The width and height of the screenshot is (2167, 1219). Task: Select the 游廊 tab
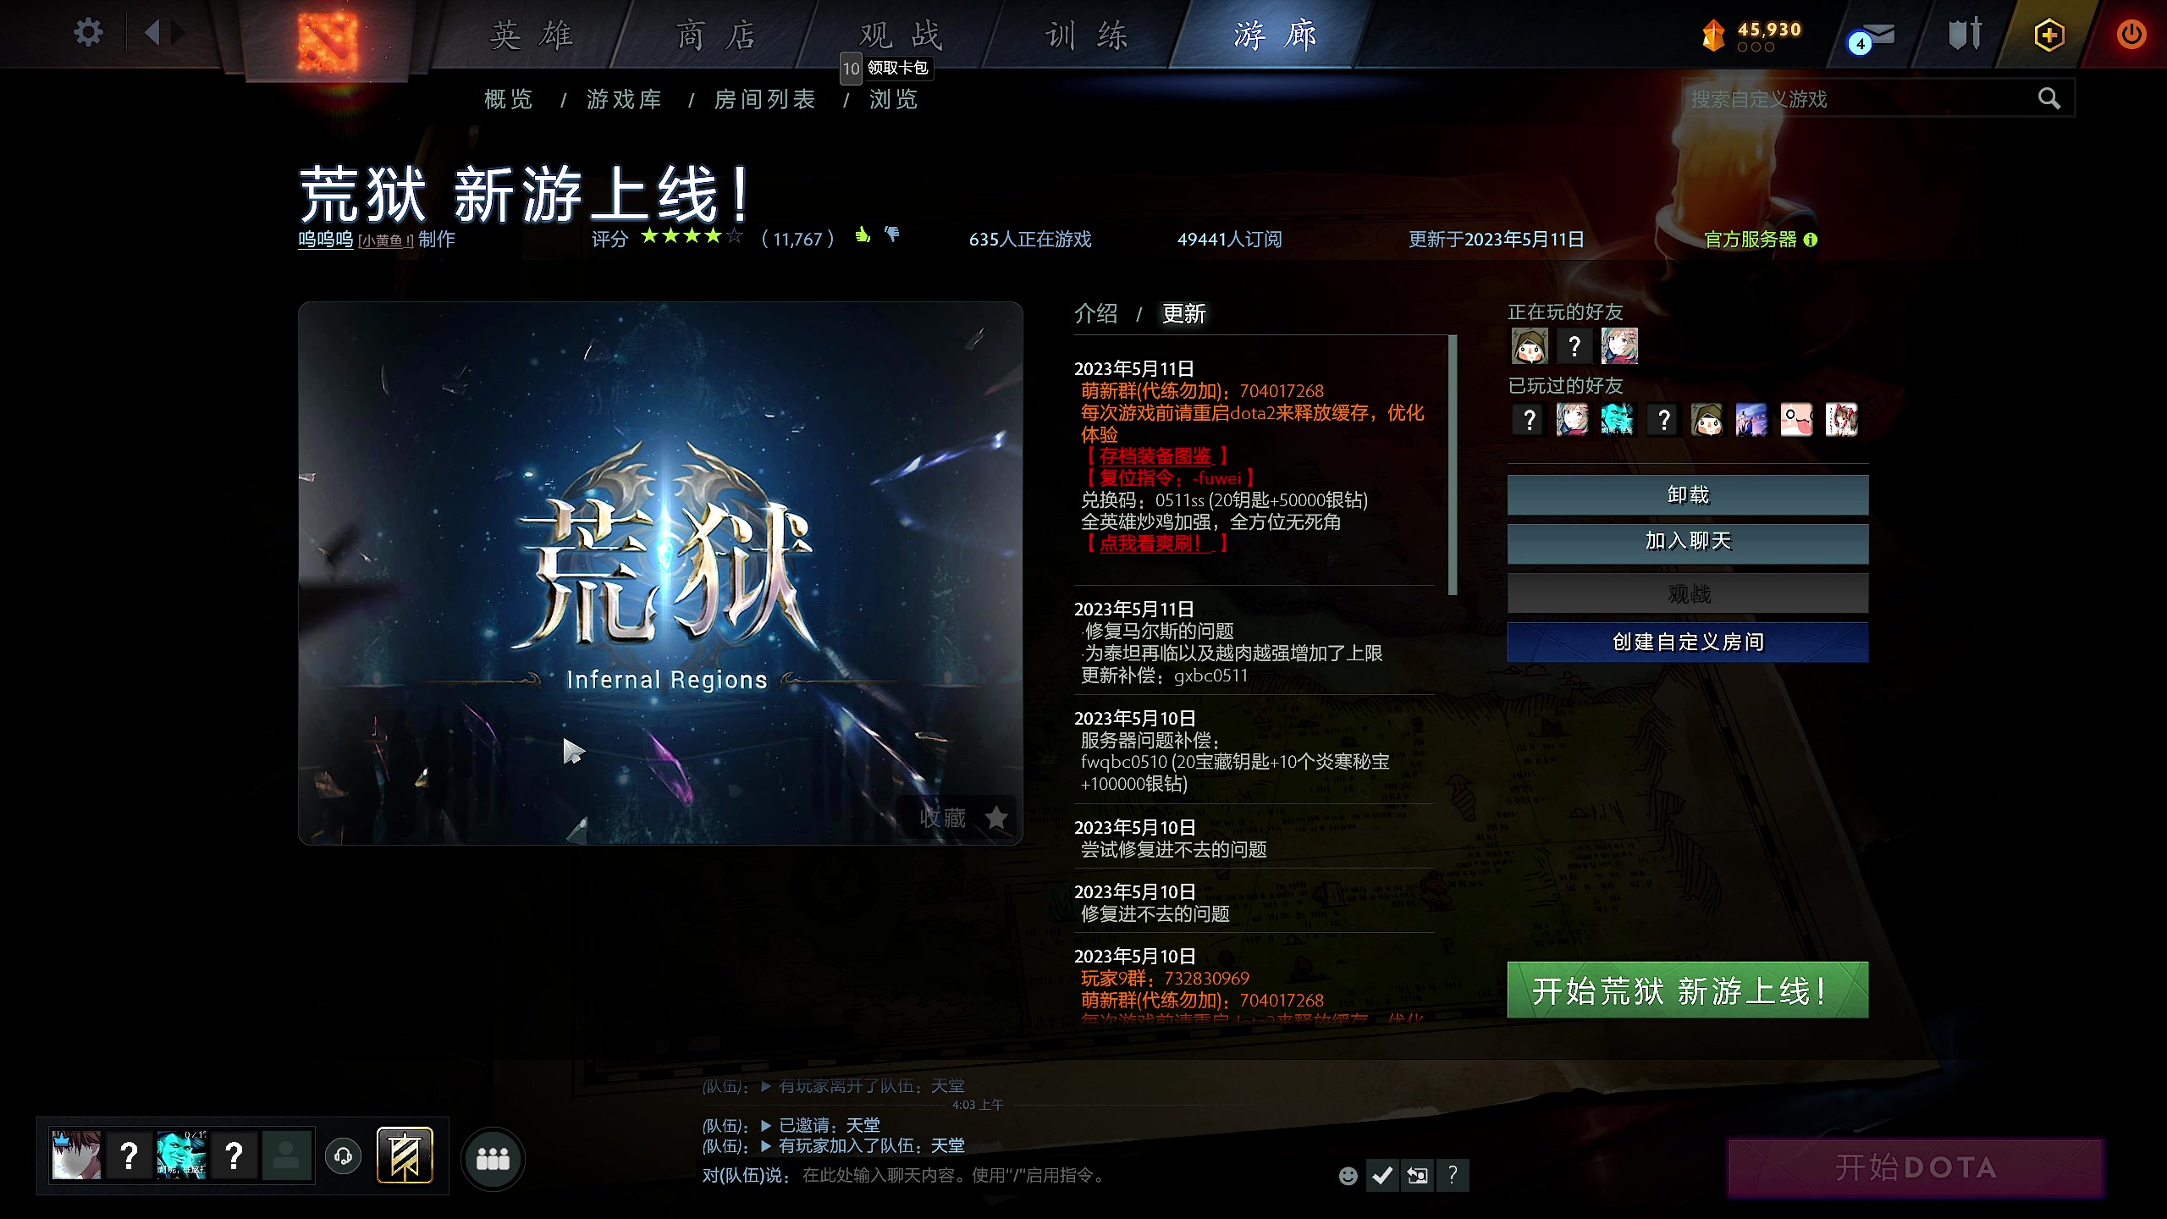click(1275, 36)
